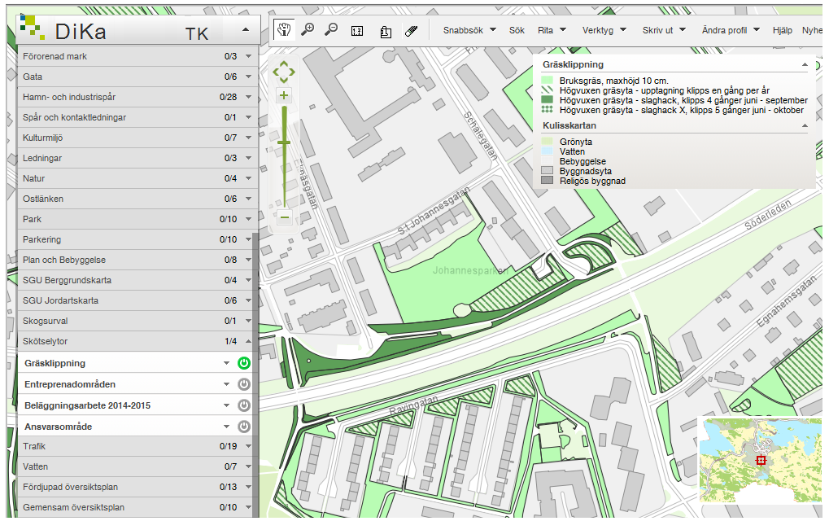Click the Ravingatan street label
The width and height of the screenshot is (829, 521).
[413, 405]
